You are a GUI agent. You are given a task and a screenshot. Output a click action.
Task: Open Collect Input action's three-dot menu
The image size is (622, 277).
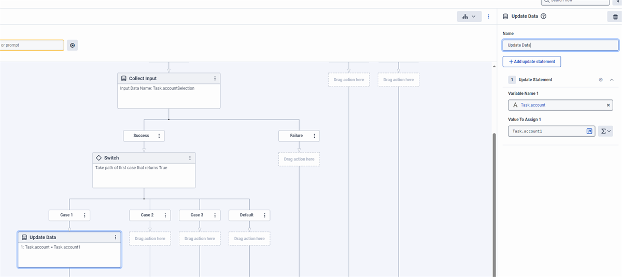[215, 79]
